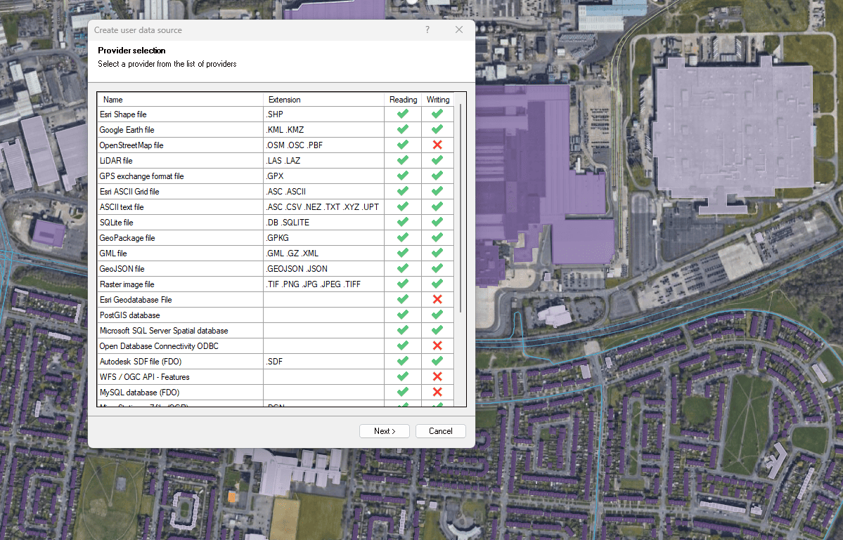Viewport: 843px width, 540px height.
Task: Select the Raster image file row
Action: tap(127, 284)
